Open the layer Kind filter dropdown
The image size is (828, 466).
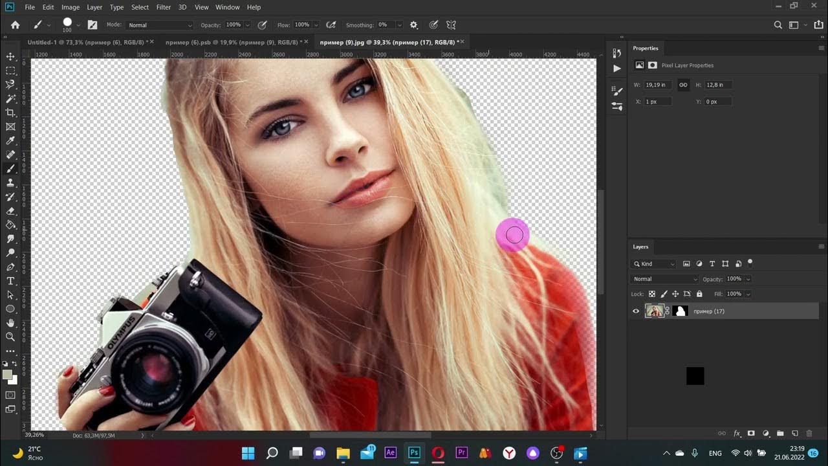[653, 264]
